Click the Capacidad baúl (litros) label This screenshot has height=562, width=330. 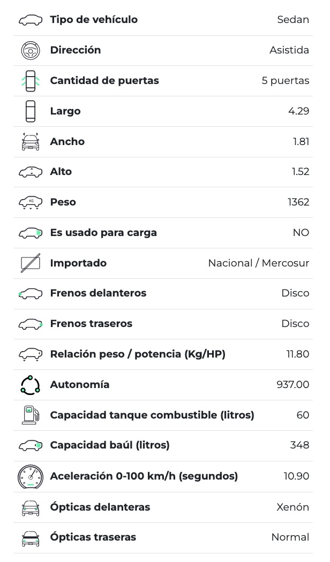(x=110, y=445)
